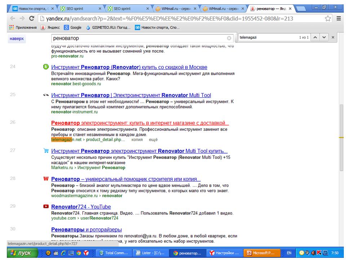Click Kaspersky tray icon
The height and width of the screenshot is (260, 346).
[319, 253]
